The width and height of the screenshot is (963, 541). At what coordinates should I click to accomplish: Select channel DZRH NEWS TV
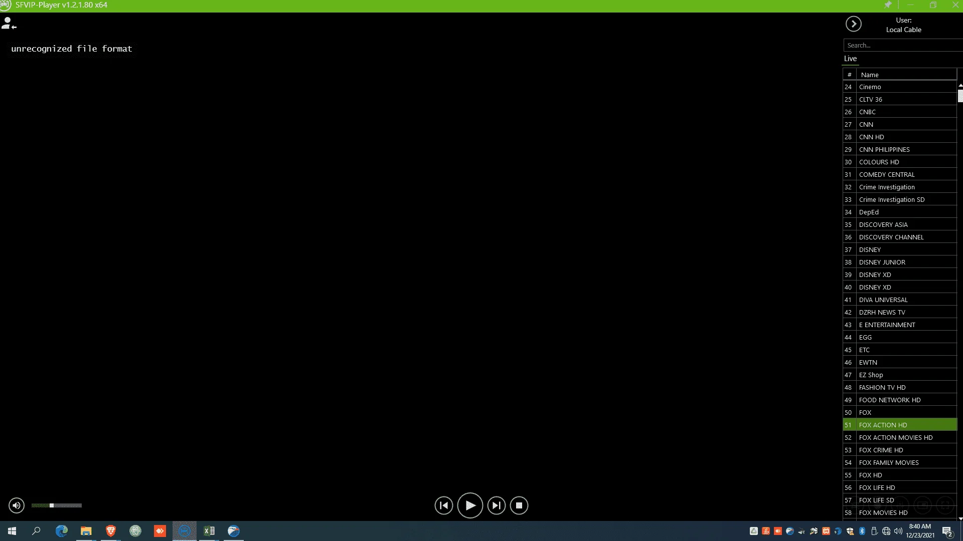point(900,312)
